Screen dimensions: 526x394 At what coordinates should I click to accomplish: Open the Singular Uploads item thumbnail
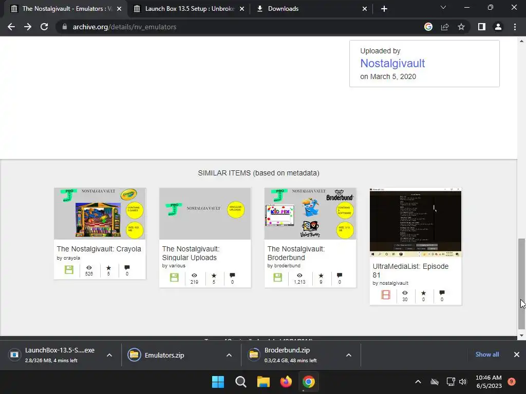point(205,213)
